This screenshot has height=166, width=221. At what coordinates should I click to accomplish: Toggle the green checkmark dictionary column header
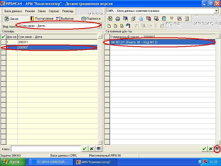(3, 37)
